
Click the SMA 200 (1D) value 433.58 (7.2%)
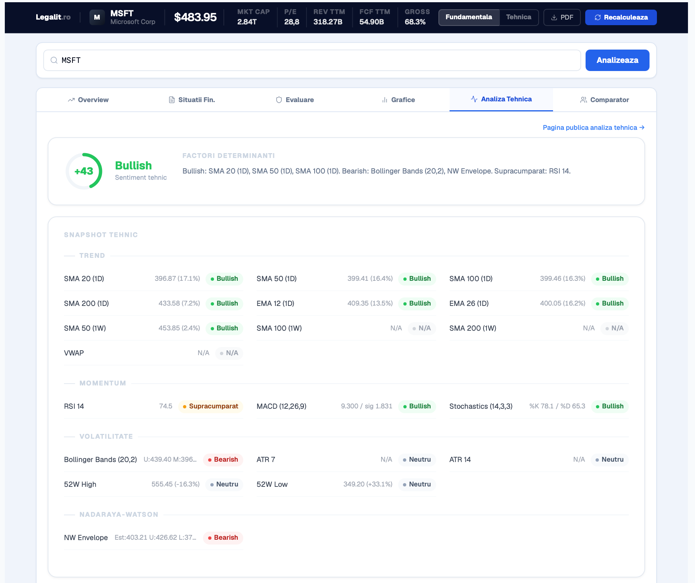[x=179, y=303]
